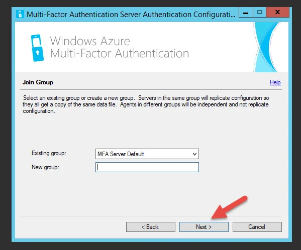Cancel the authentication configuration wizard
The height and width of the screenshot is (250, 301).
point(257,227)
